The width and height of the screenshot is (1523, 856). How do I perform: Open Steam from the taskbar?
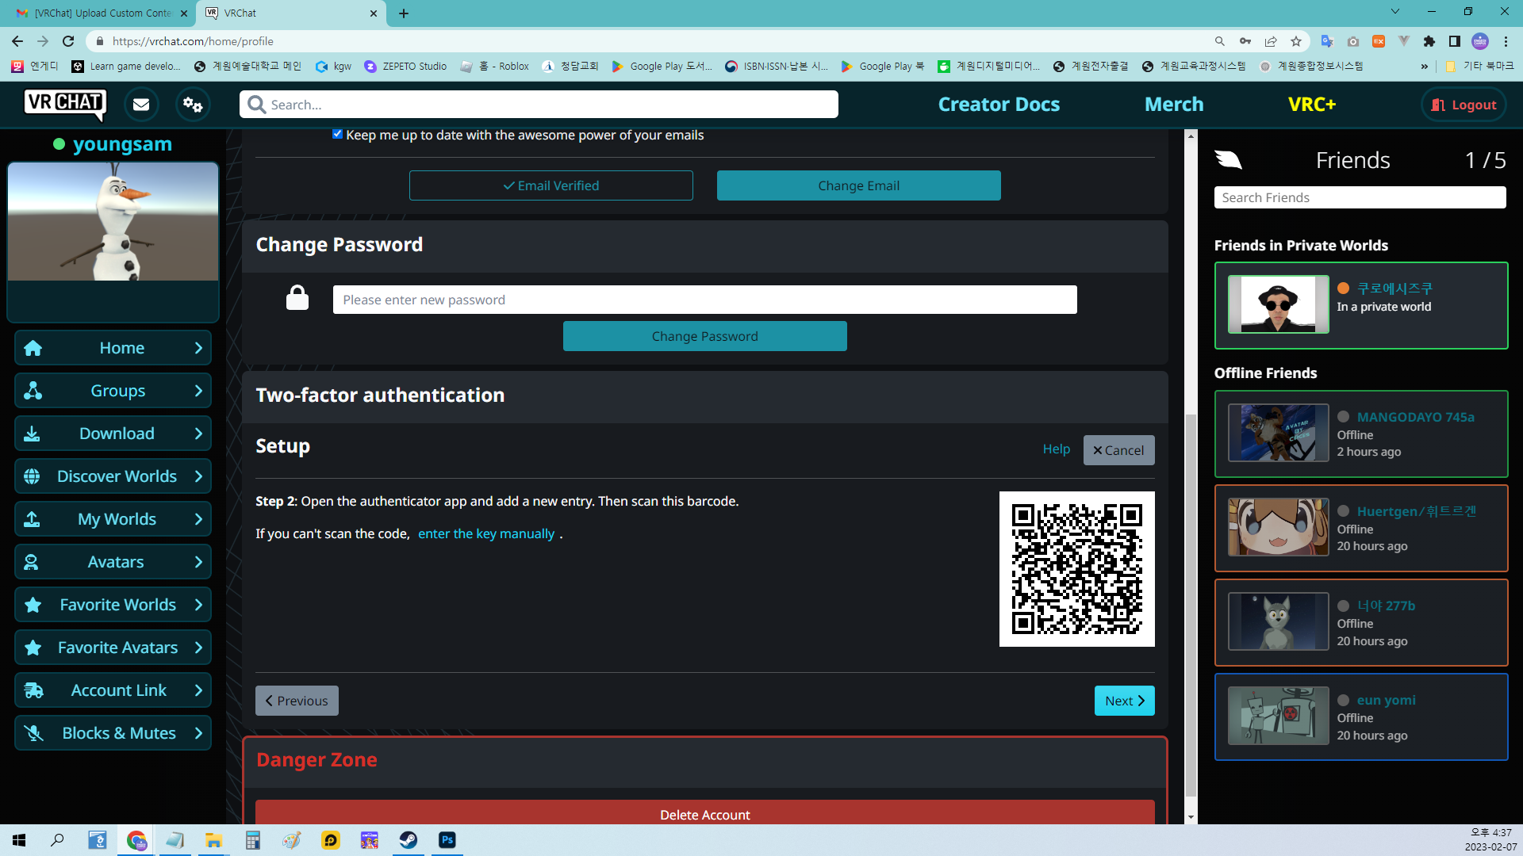409,840
